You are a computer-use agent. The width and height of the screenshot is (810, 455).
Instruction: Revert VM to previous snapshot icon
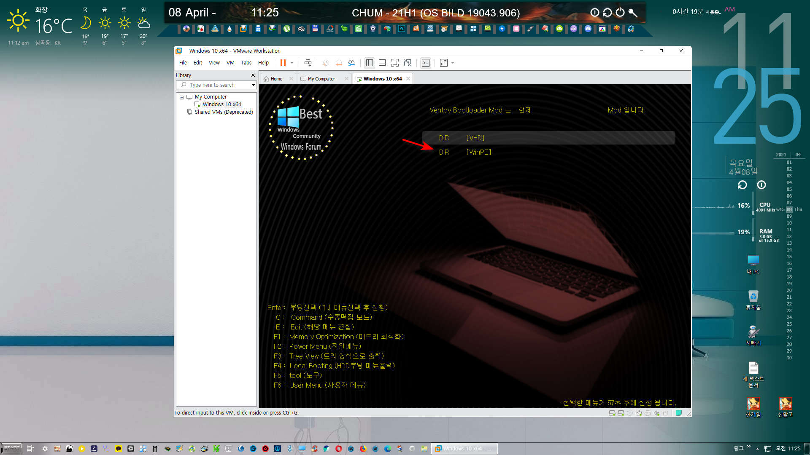pos(339,63)
